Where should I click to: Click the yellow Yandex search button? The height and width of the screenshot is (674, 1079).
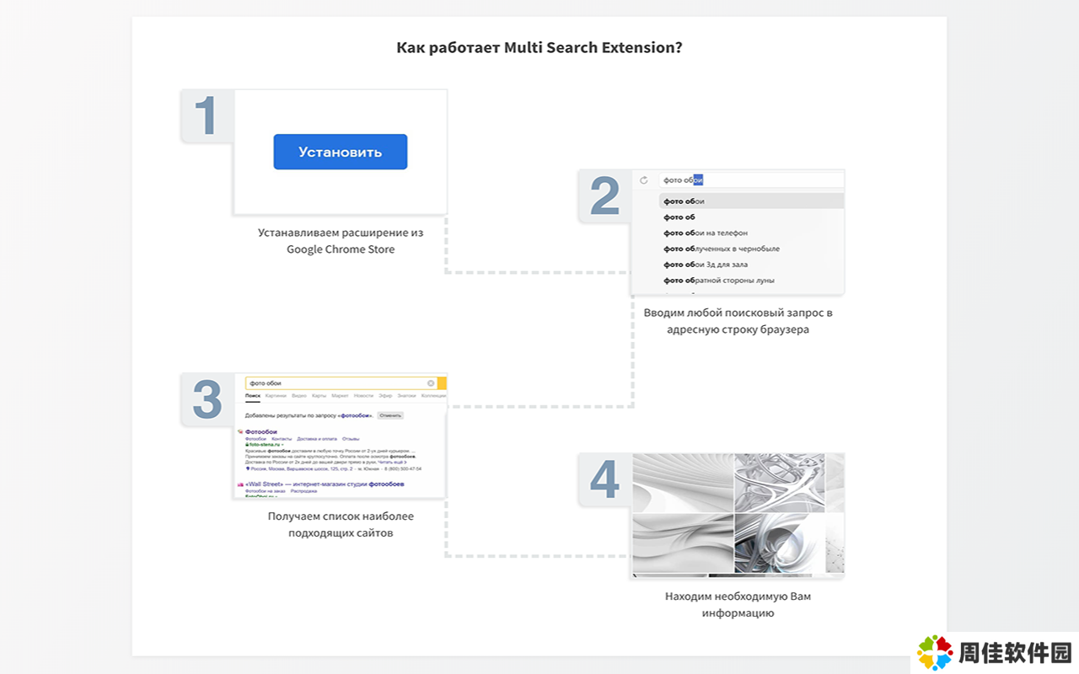click(x=442, y=383)
